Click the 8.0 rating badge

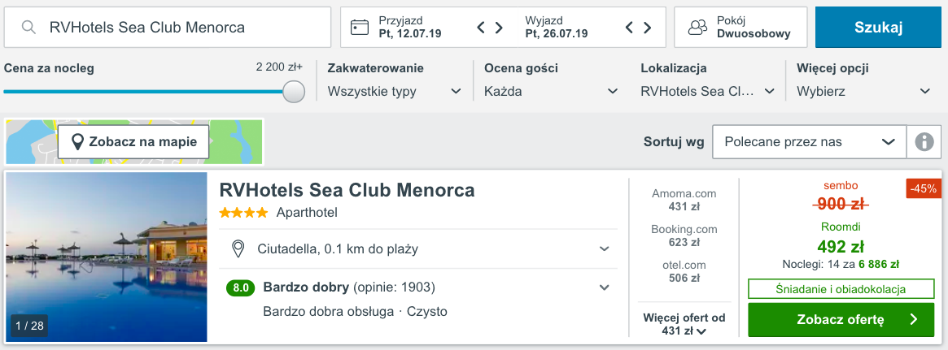point(241,287)
